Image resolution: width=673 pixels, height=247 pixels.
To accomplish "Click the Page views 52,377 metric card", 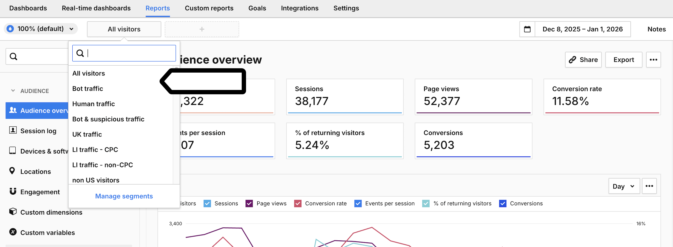I will click(473, 97).
